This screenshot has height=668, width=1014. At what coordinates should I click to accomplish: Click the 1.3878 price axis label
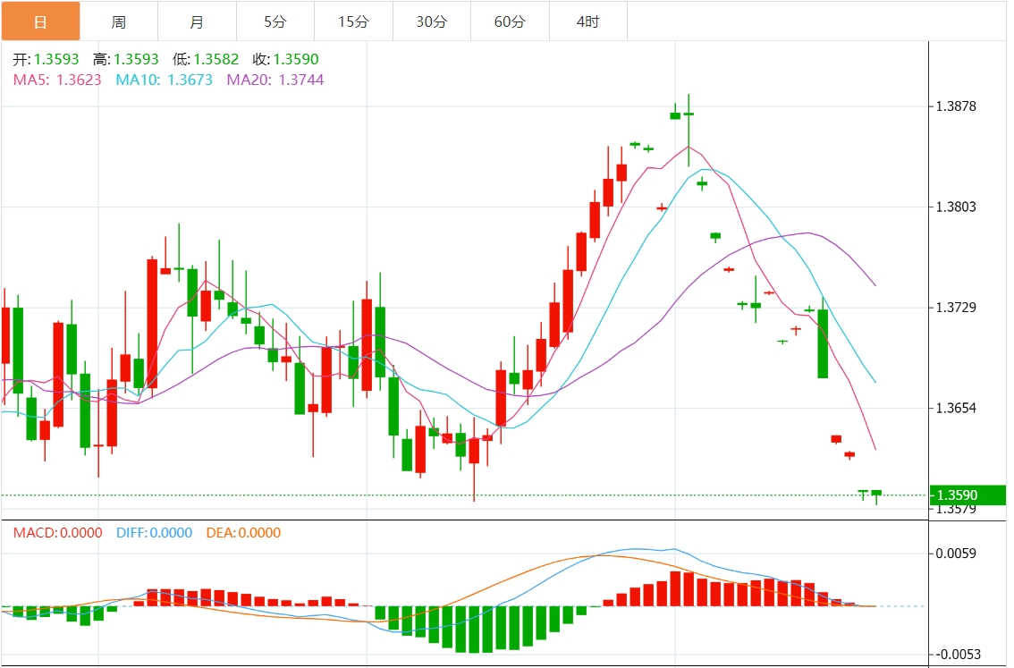coord(956,106)
